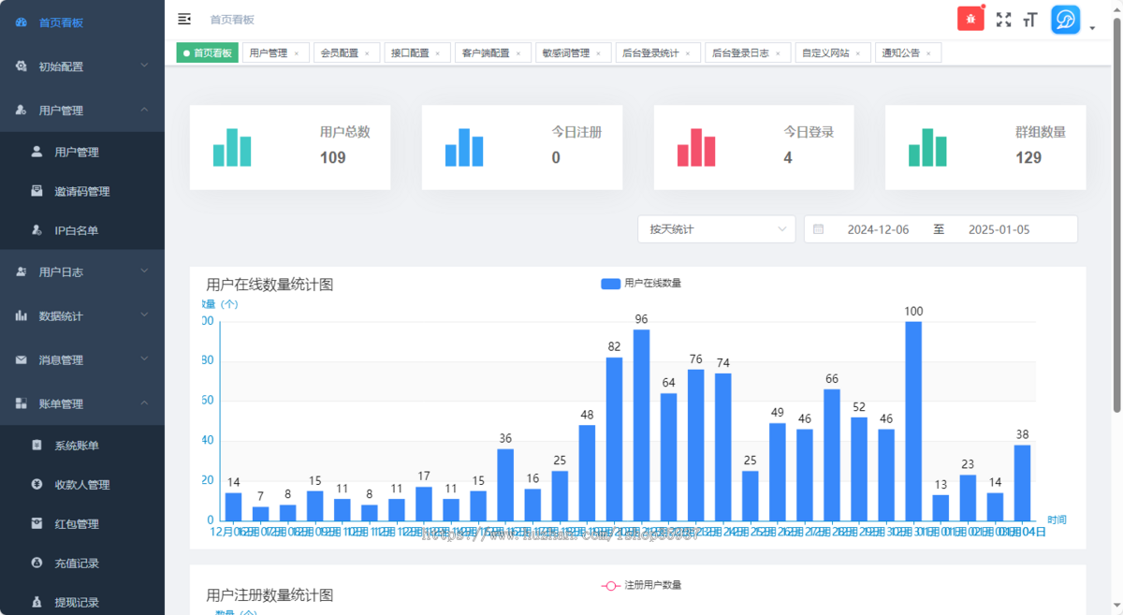Toggle the sidebar collapse hamburger icon
The height and width of the screenshot is (615, 1123).
pos(184,19)
